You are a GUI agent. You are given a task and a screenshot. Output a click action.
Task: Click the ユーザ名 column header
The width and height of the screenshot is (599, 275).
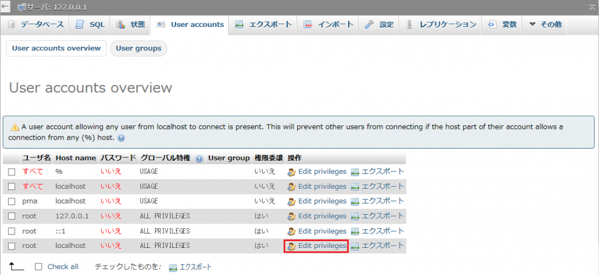tap(36, 158)
